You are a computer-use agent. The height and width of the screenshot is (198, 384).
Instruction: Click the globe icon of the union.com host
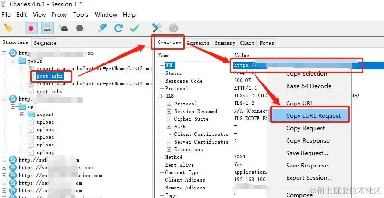(x=13, y=175)
